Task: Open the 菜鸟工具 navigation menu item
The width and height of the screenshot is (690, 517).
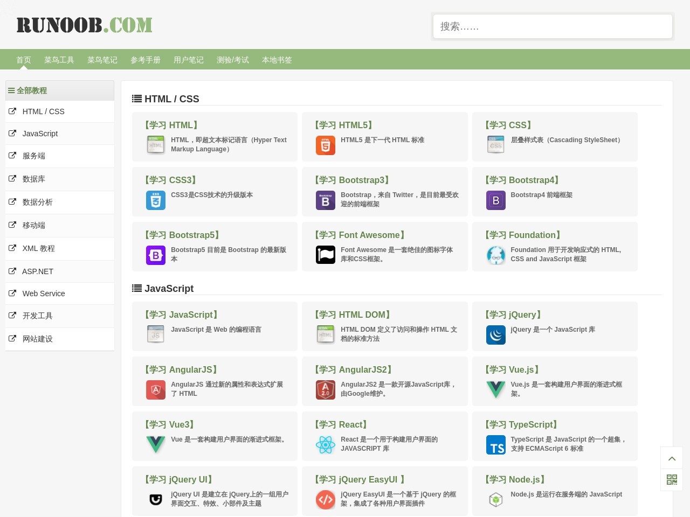Action: tap(59, 60)
